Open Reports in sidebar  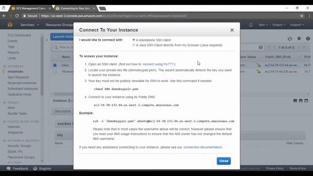click(x=13, y=52)
